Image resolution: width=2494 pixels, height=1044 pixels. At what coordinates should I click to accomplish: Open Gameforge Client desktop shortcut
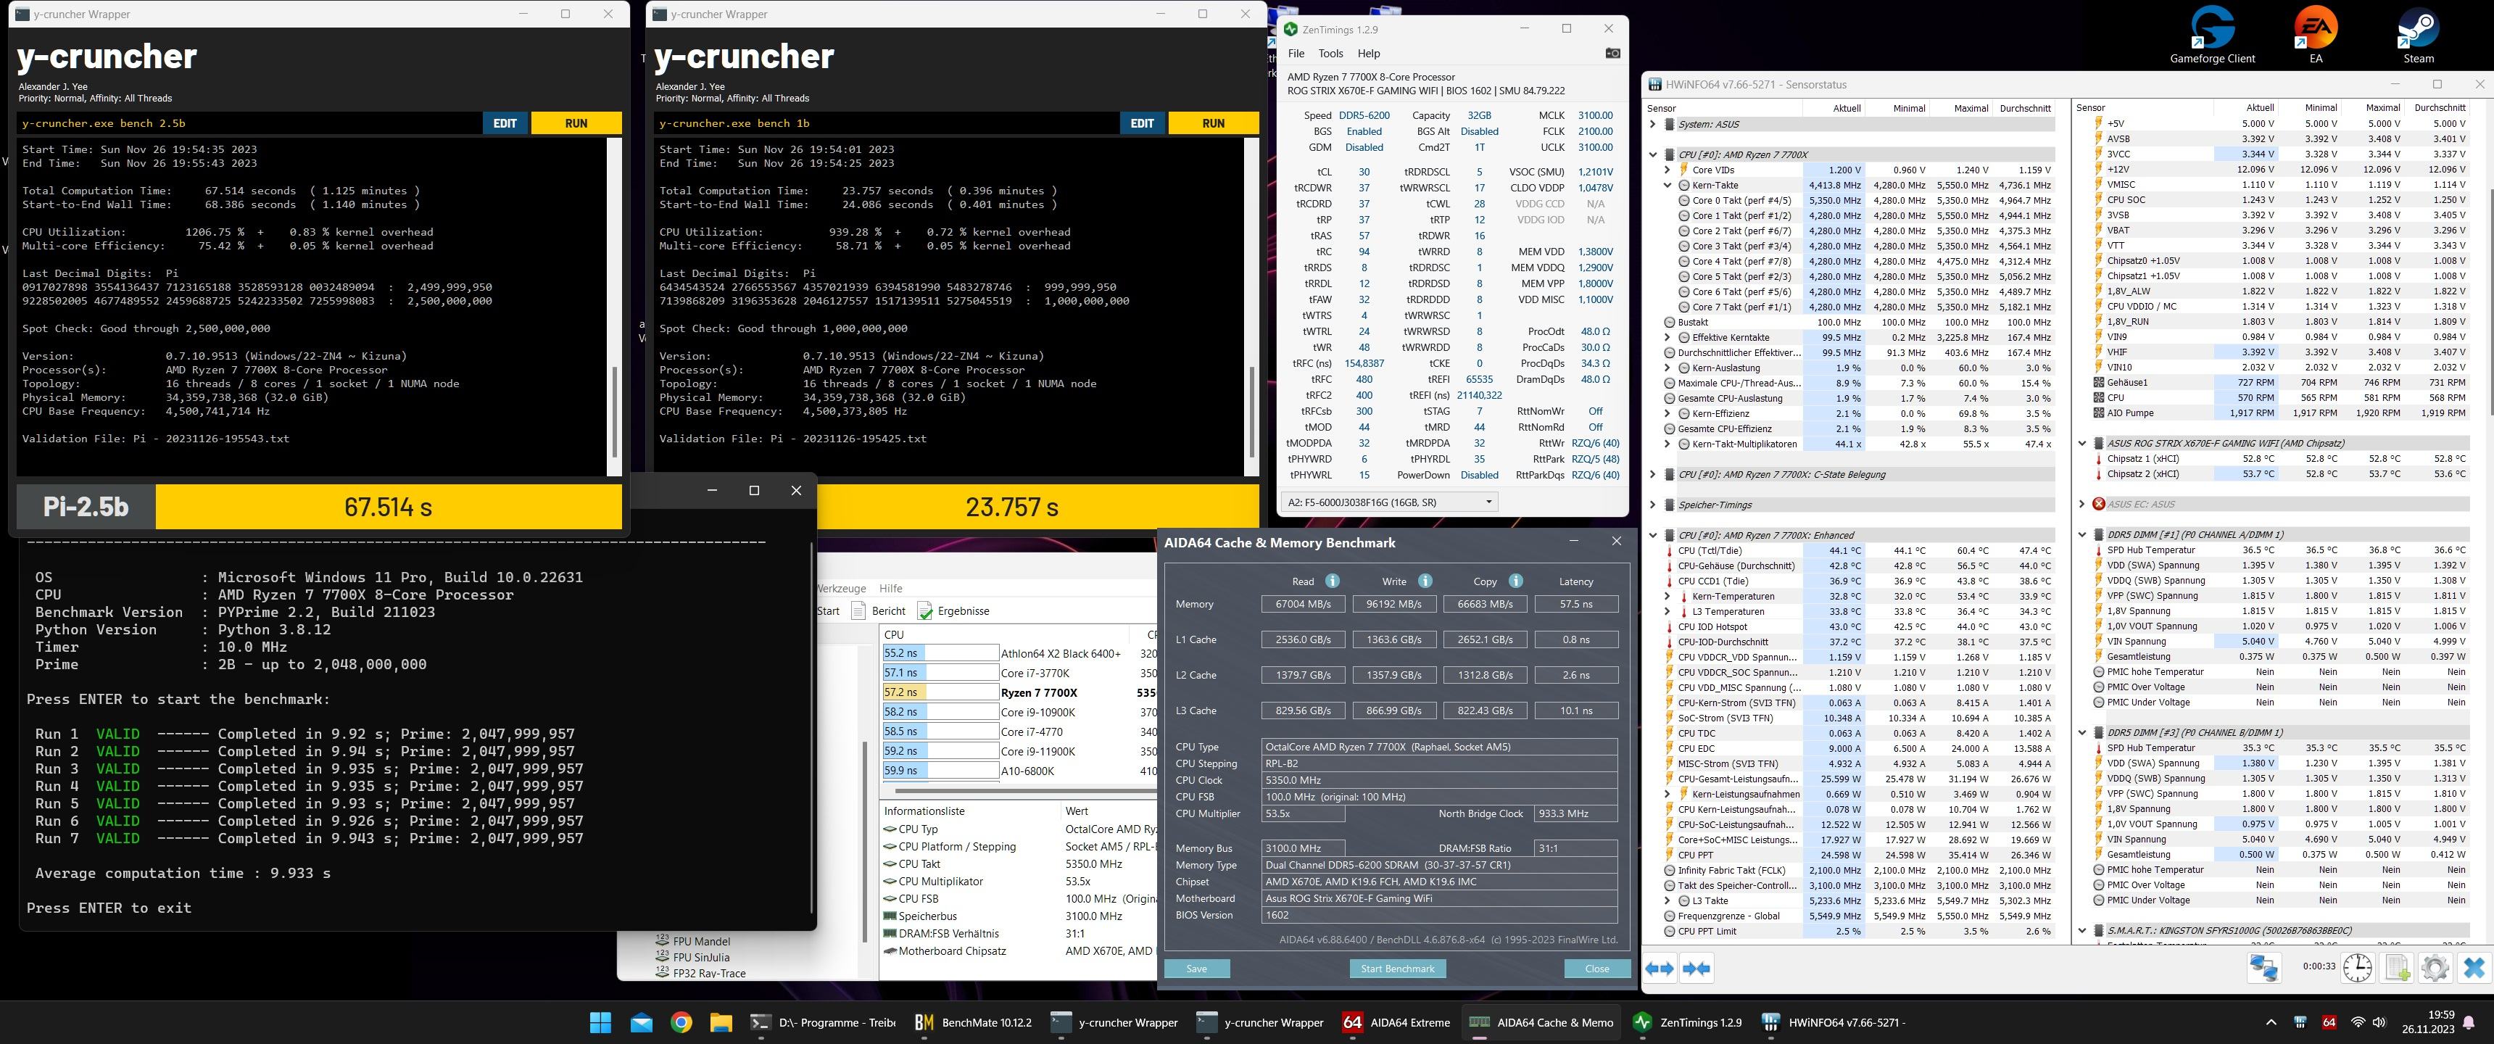[2212, 36]
